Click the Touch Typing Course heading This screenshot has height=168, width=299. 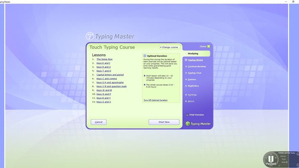(x=112, y=47)
